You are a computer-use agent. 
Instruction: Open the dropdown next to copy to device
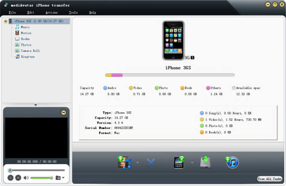click(192, 163)
